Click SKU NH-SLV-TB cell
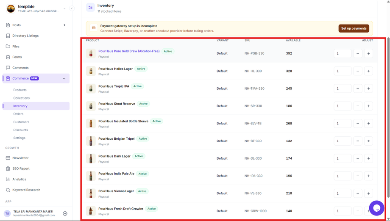 coord(253,123)
